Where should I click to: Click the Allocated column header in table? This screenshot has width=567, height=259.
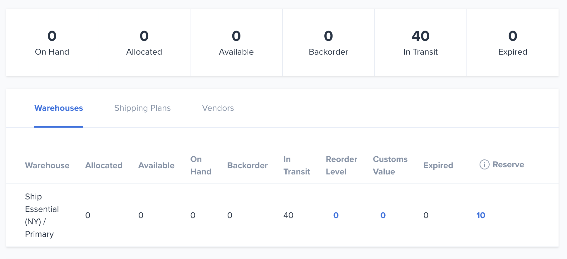(104, 165)
